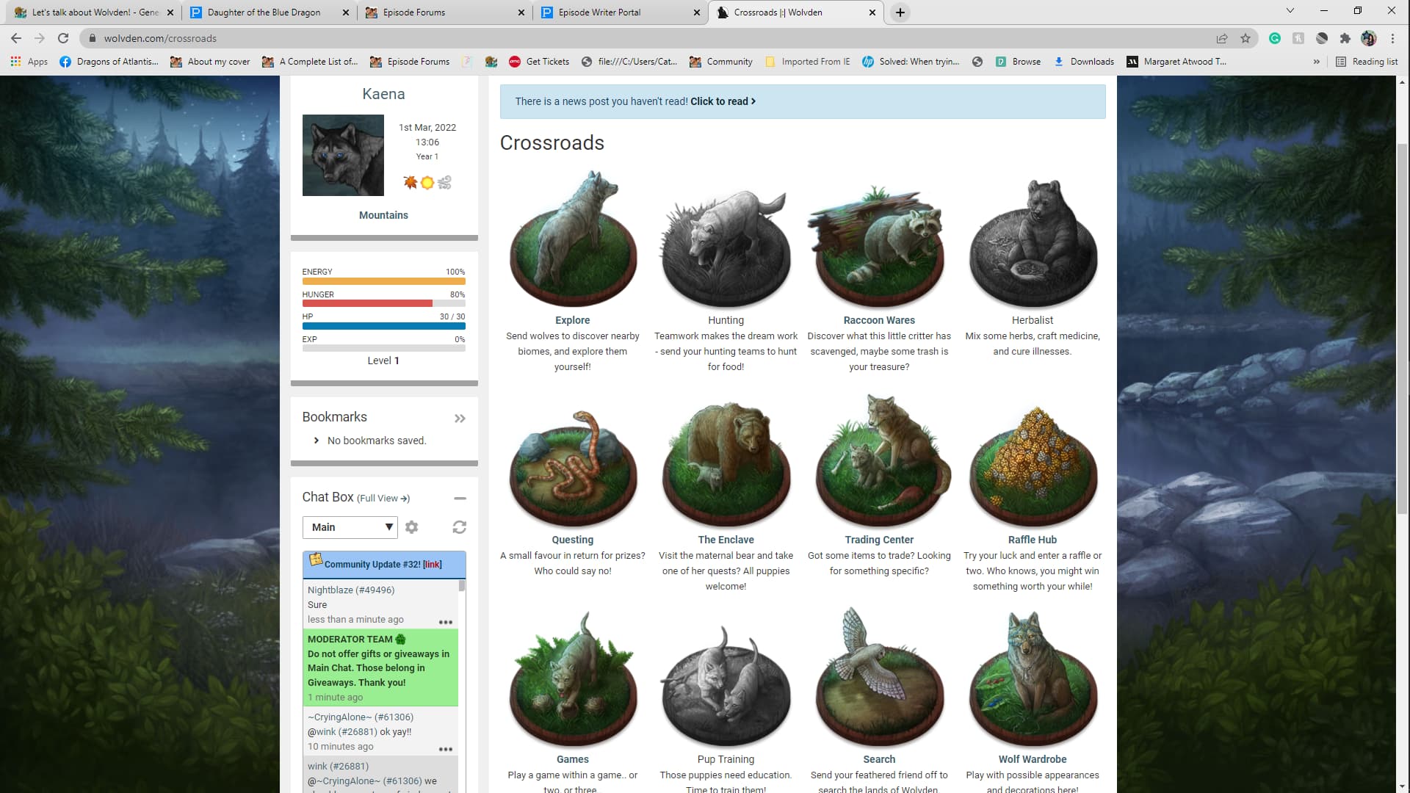Open the Herbalist bear icon
Screen dimensions: 1410x793
[x=1033, y=242]
